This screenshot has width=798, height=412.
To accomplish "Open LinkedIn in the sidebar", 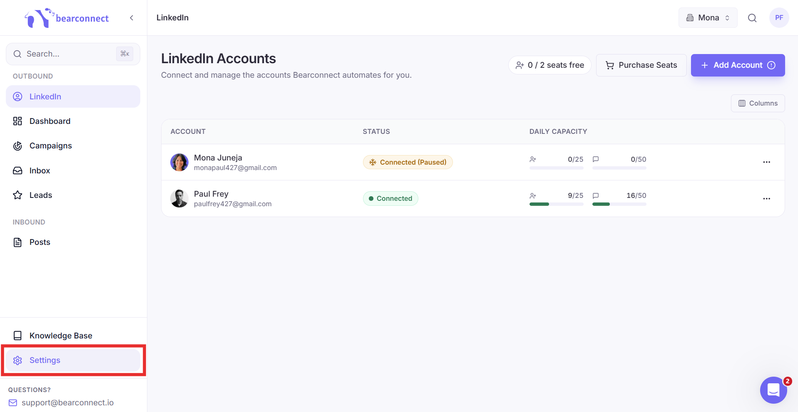I will point(73,96).
